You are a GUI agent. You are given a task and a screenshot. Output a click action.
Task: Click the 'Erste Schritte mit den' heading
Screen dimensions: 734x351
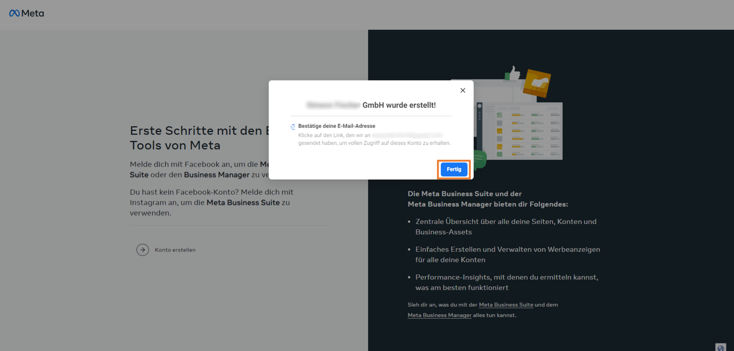199,138
